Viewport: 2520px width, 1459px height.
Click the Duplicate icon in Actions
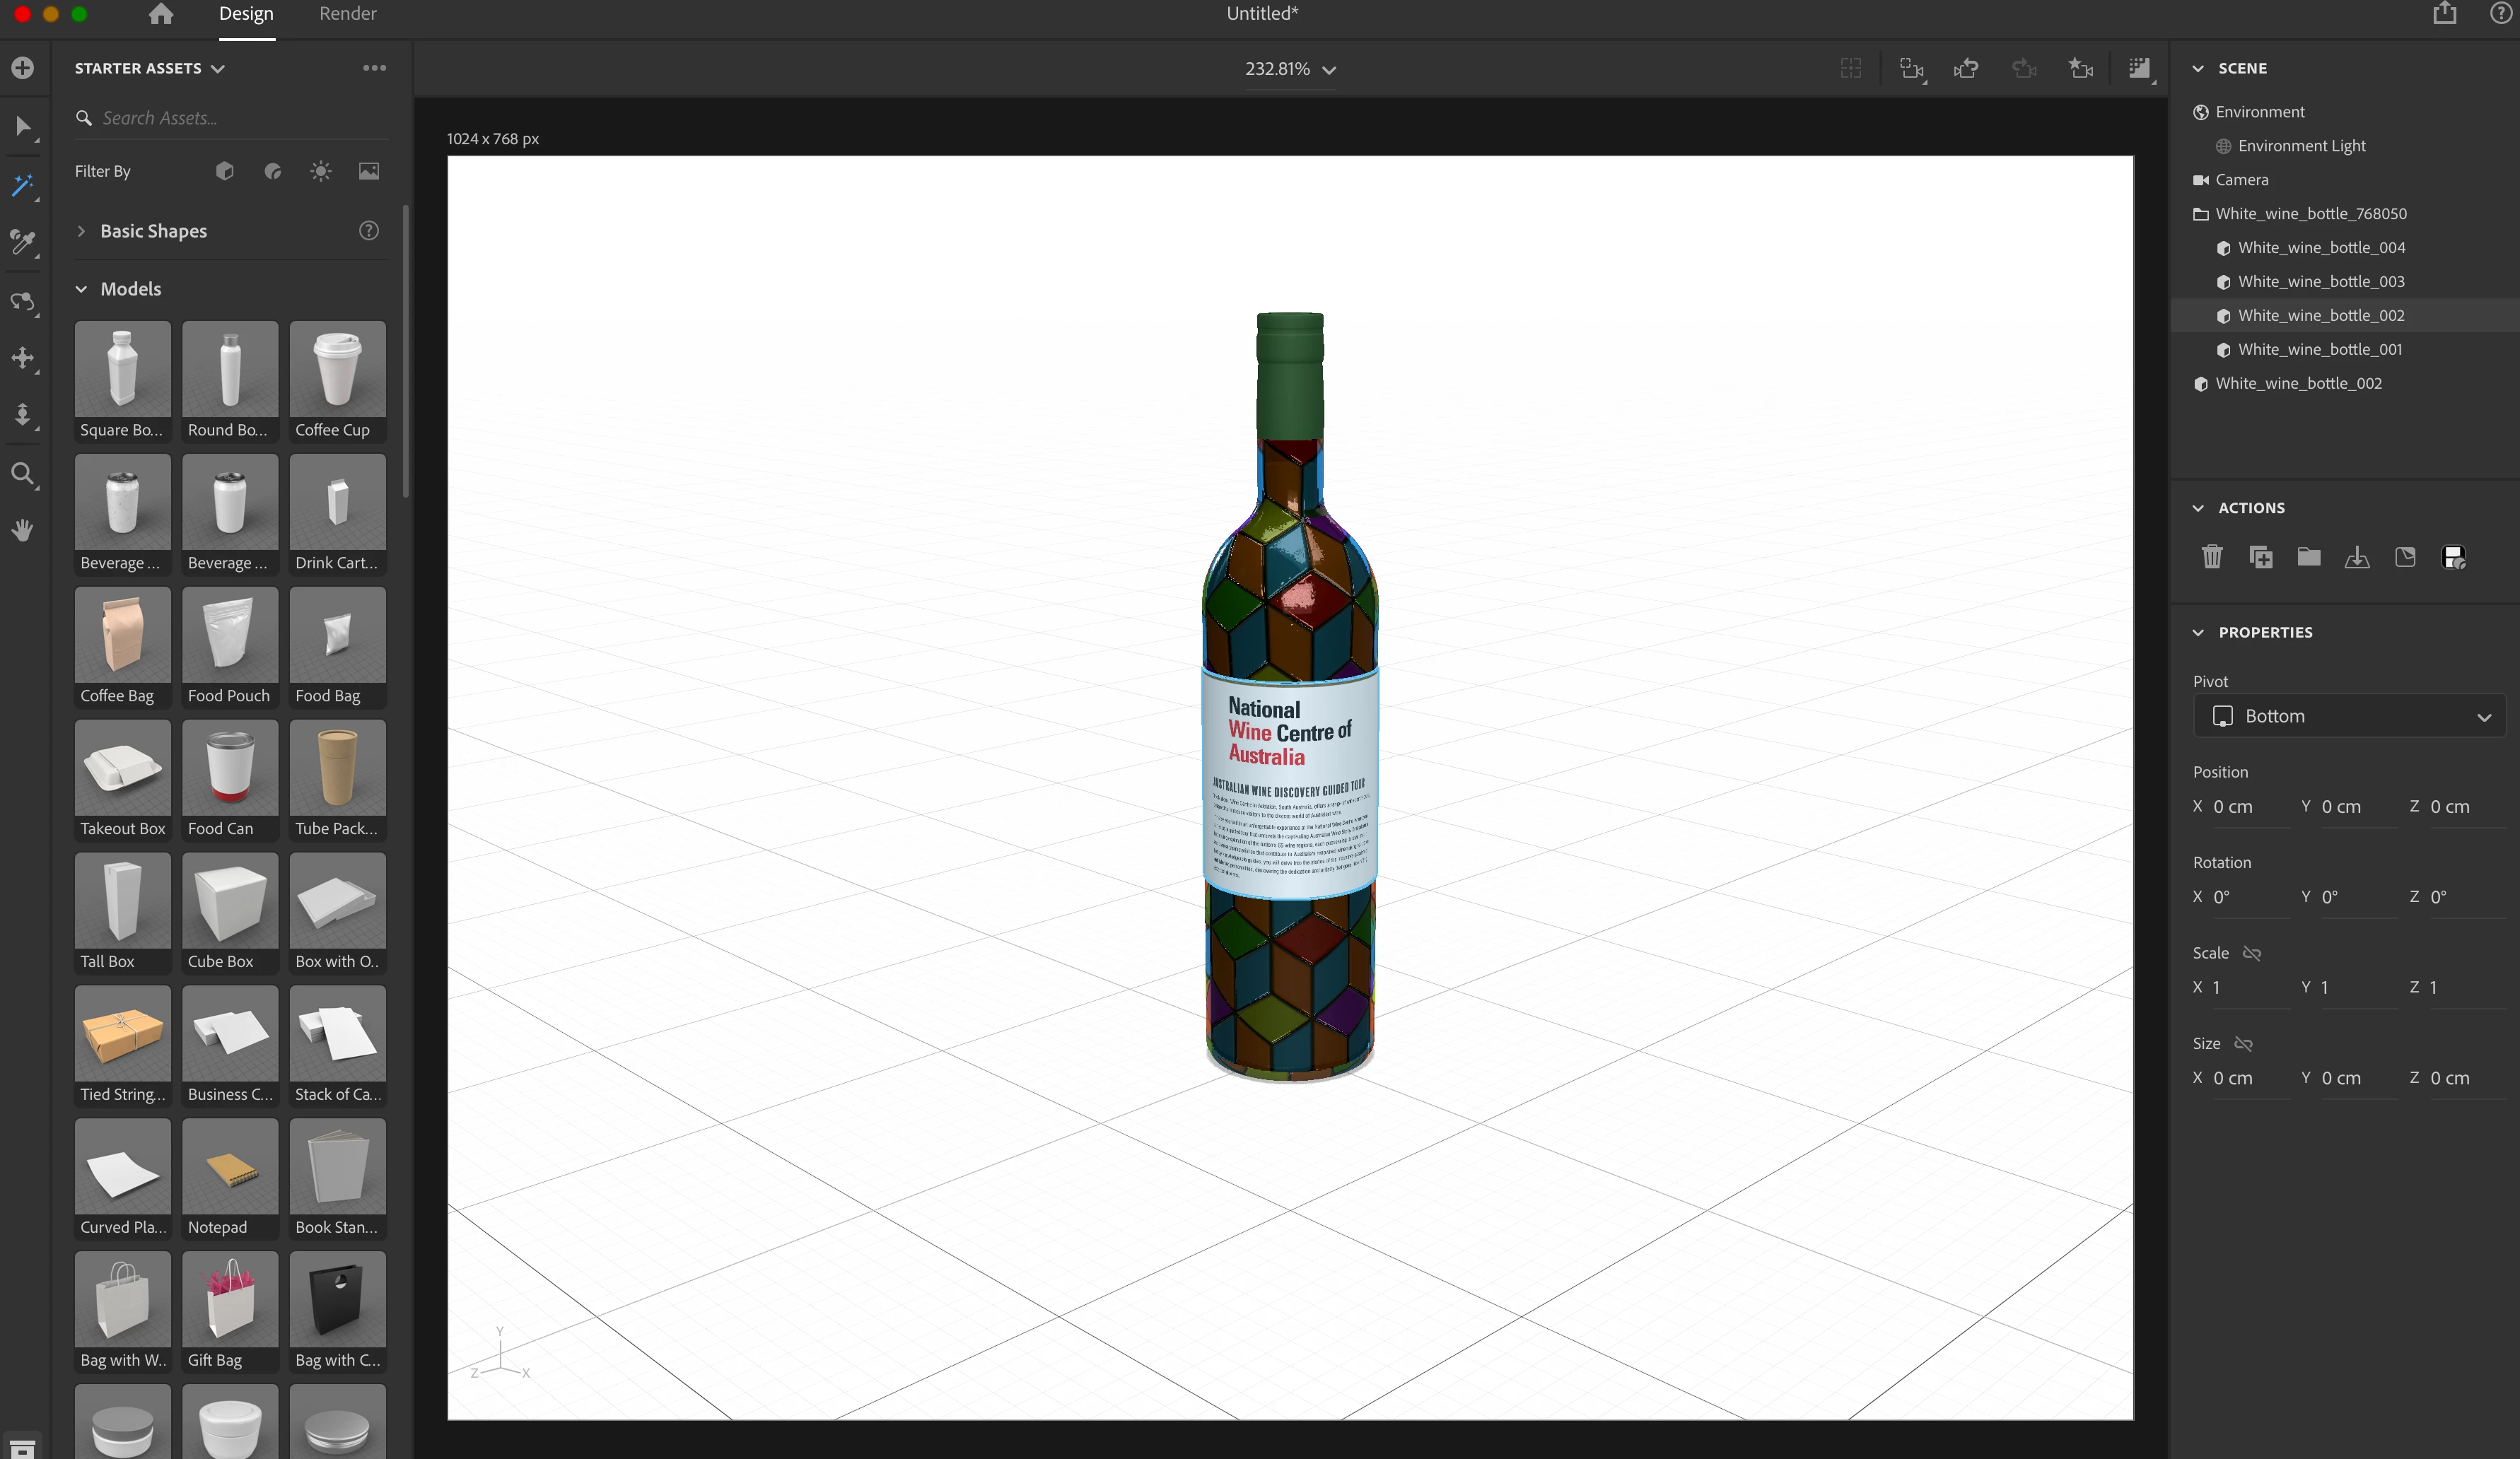click(2260, 557)
